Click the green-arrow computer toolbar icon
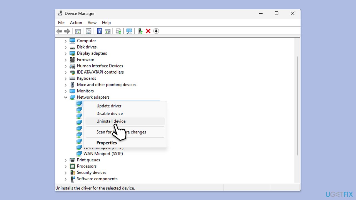 tap(140, 31)
